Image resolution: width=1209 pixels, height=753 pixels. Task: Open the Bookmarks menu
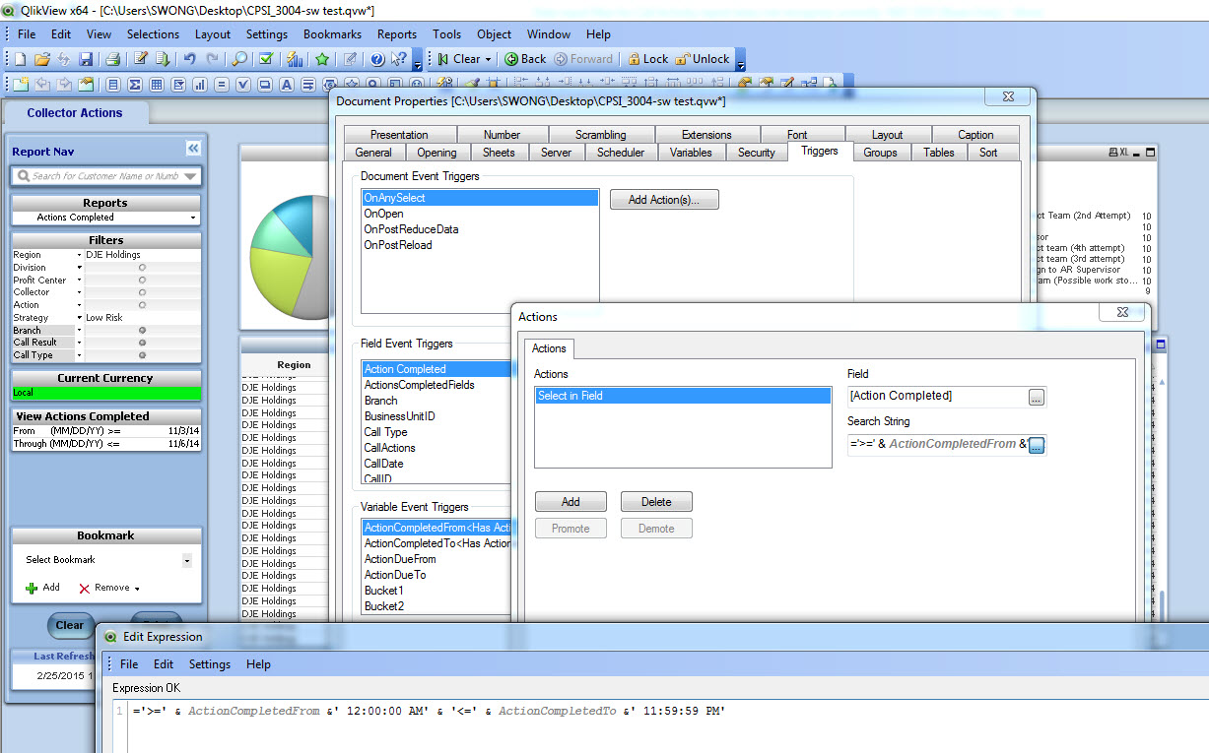tap(332, 33)
